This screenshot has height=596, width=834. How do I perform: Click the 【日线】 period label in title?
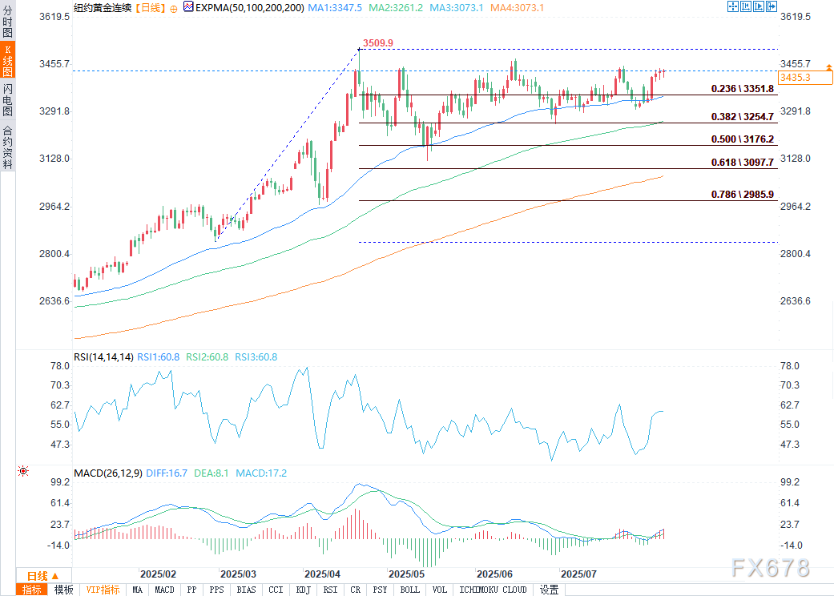148,6
